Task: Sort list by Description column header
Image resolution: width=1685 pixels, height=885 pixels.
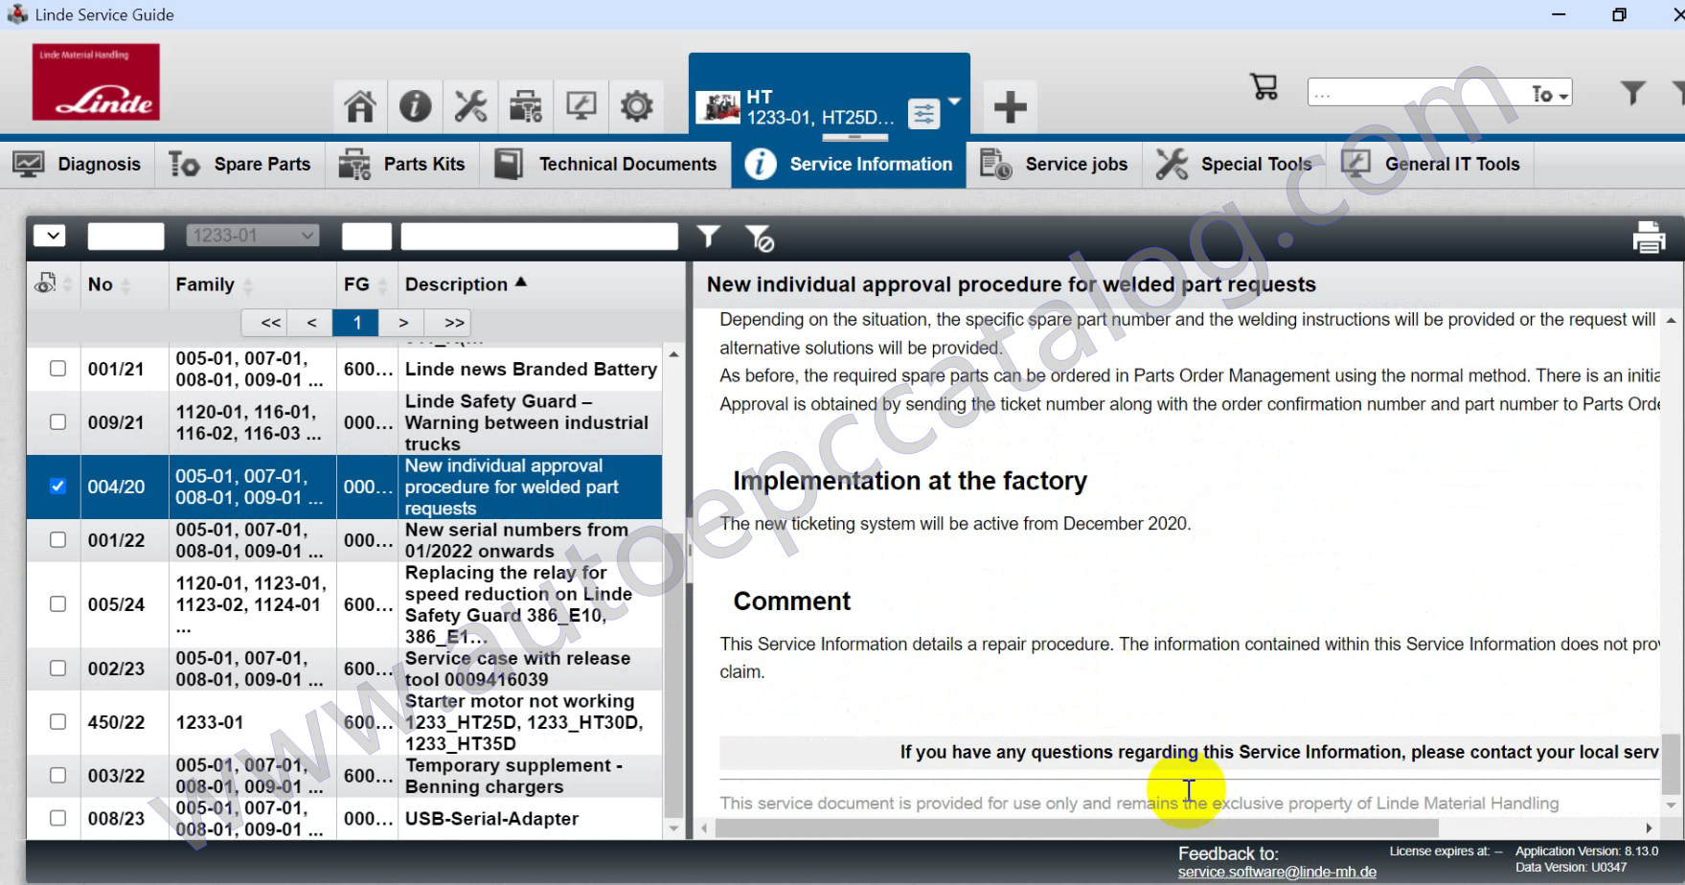Action: pos(466,284)
